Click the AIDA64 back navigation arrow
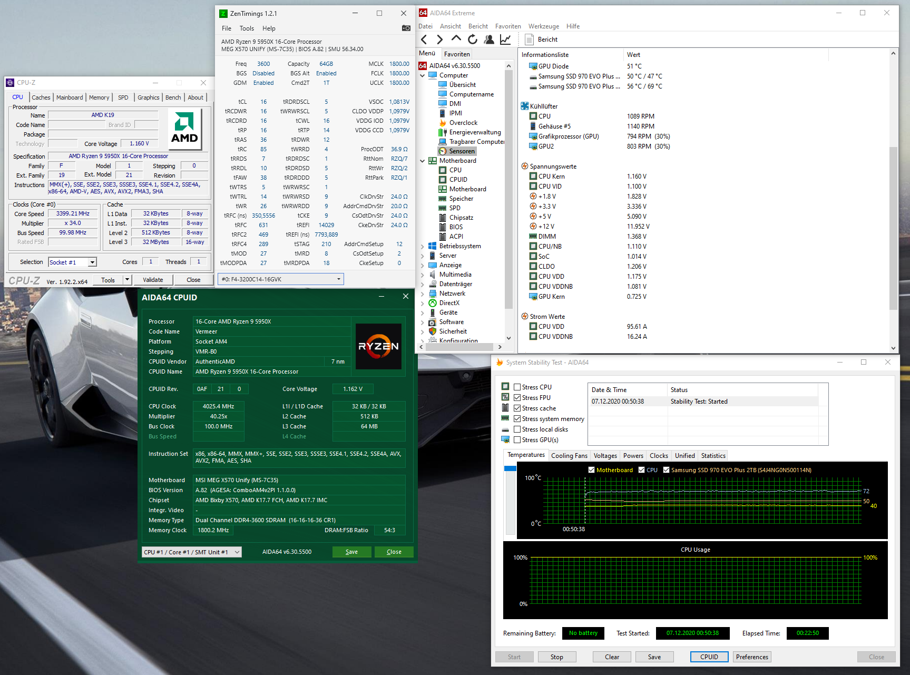Viewport: 910px width, 675px height. pos(424,40)
